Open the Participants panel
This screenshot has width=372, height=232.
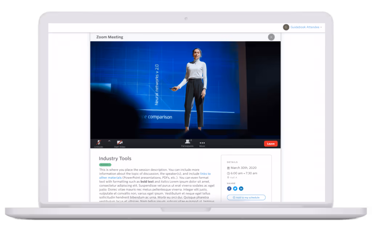pos(187,143)
